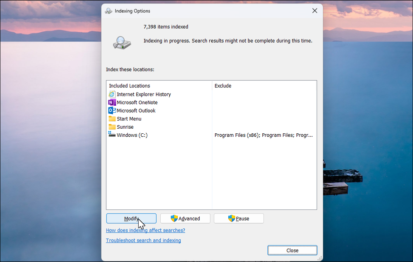Select the Sunrise location entry

coord(125,127)
